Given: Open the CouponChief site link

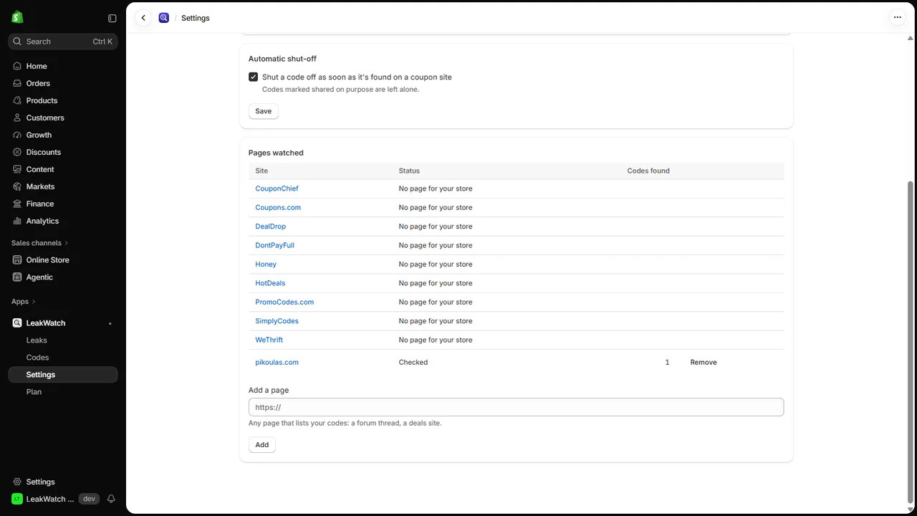Looking at the screenshot, I should (277, 188).
